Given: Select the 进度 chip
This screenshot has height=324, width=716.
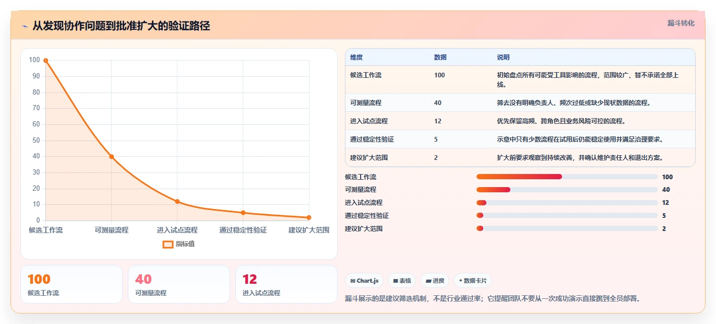Looking at the screenshot, I should coord(435,281).
